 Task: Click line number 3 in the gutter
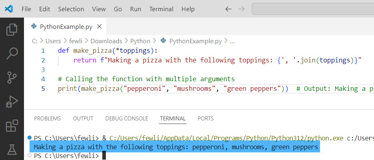click(x=43, y=70)
